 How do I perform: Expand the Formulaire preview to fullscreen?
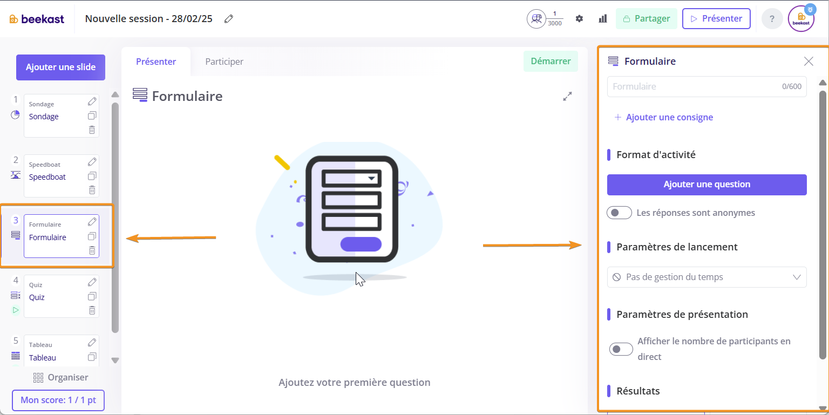click(567, 97)
